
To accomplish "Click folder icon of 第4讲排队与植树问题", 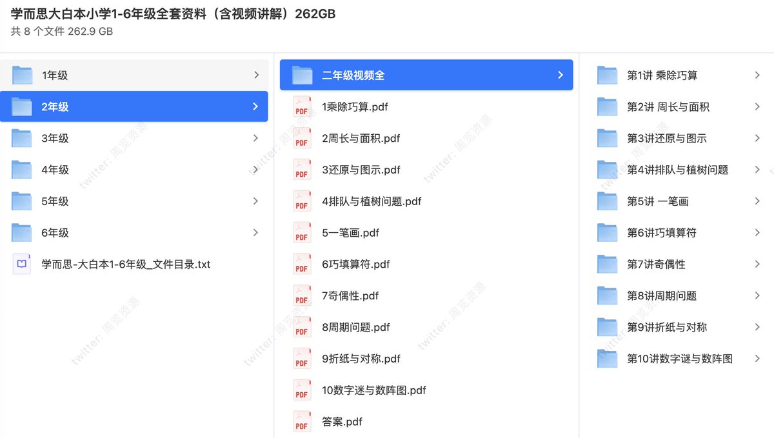I will tap(607, 170).
